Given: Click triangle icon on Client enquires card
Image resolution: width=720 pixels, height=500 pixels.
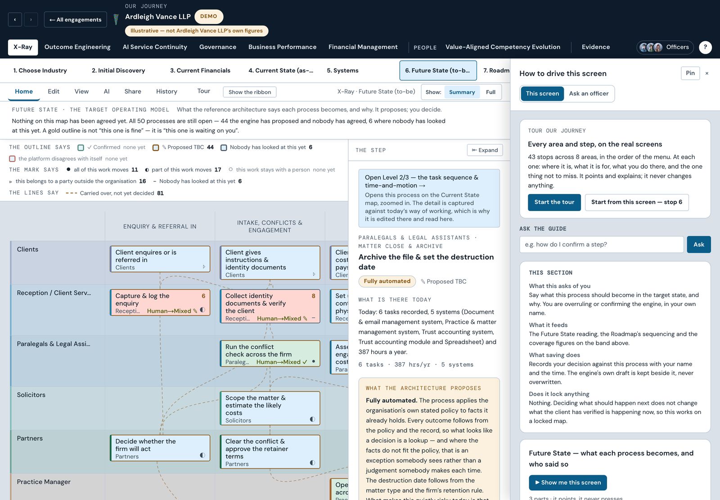Looking at the screenshot, I should pyautogui.click(x=204, y=267).
